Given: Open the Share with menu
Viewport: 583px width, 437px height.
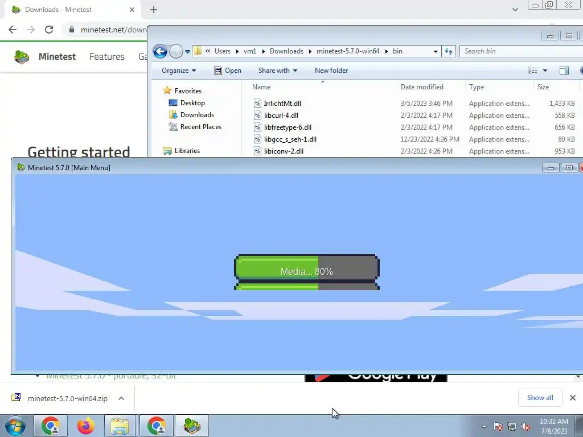Looking at the screenshot, I should (277, 71).
